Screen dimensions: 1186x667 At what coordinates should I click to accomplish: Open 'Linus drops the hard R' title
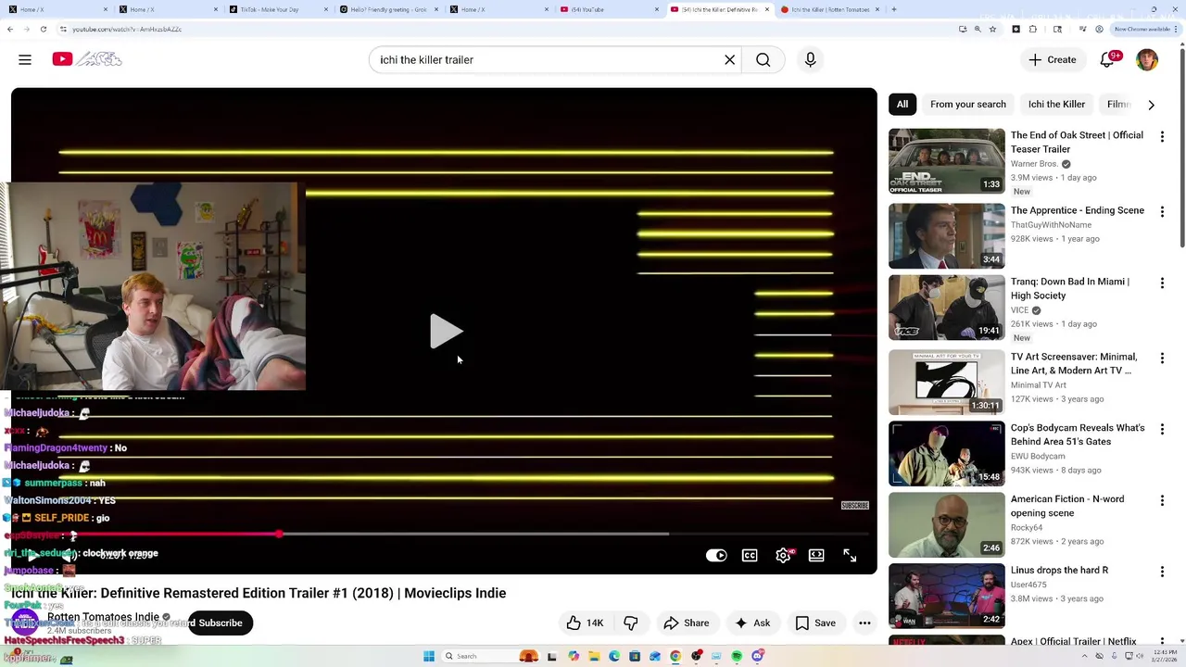(x=1059, y=570)
